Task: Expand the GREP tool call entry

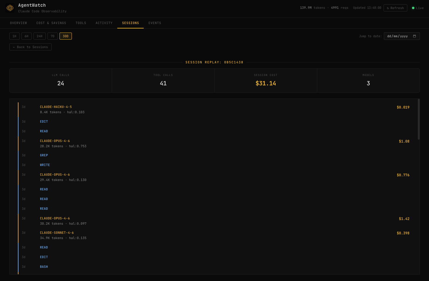Action: pyautogui.click(x=44, y=155)
